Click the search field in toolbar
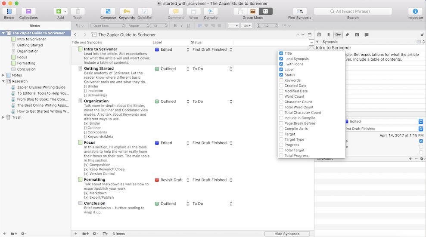The height and width of the screenshot is (237, 426). point(352,11)
